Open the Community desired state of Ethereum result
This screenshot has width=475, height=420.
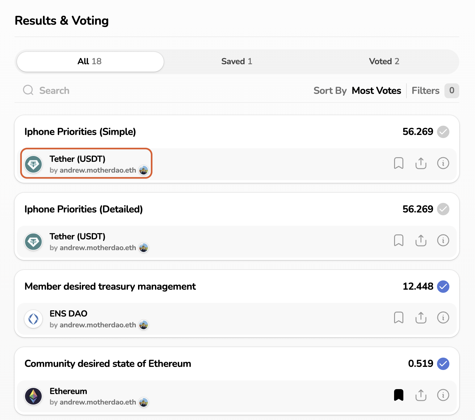tap(108, 364)
